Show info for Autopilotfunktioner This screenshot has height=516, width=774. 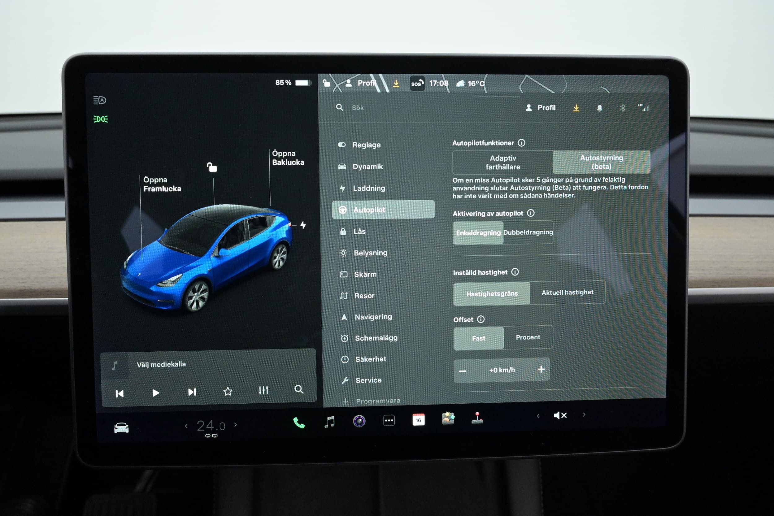click(x=522, y=142)
